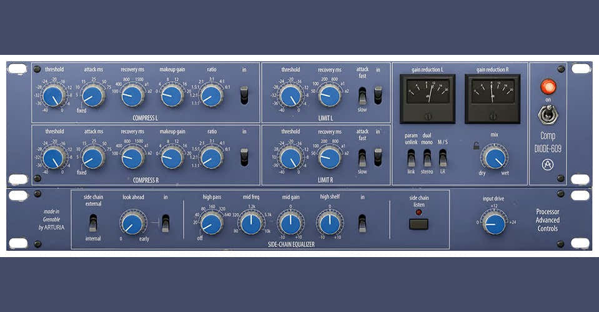Click the Processor Advanced Controls label
Viewport: 599px width, 312px height.
point(547,220)
